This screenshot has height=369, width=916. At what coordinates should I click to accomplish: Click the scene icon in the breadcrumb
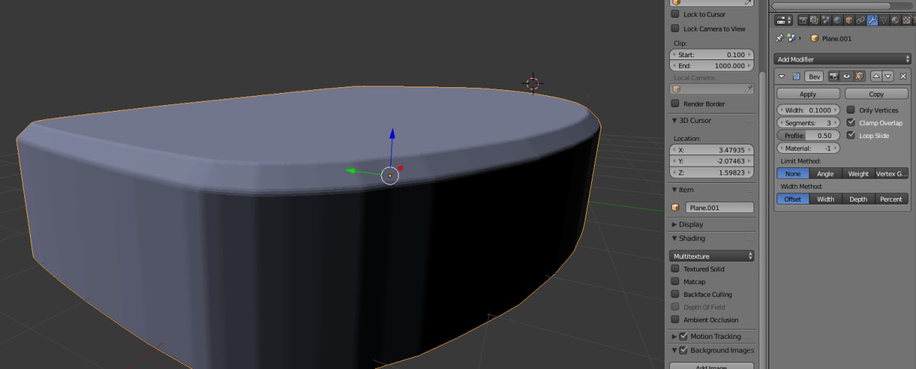(x=791, y=38)
